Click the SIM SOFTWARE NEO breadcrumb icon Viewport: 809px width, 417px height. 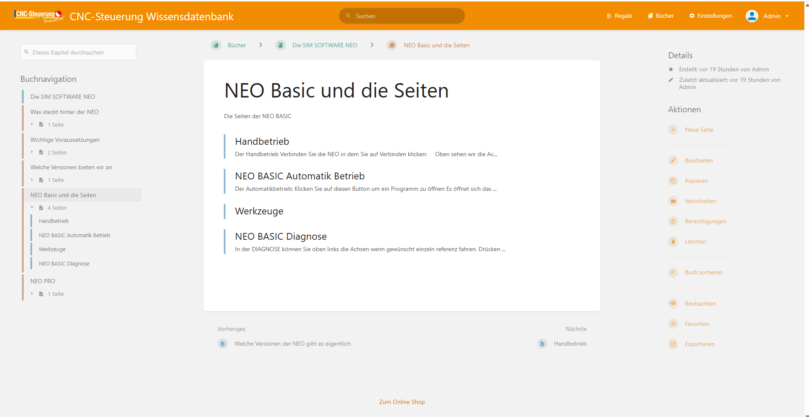(x=280, y=45)
